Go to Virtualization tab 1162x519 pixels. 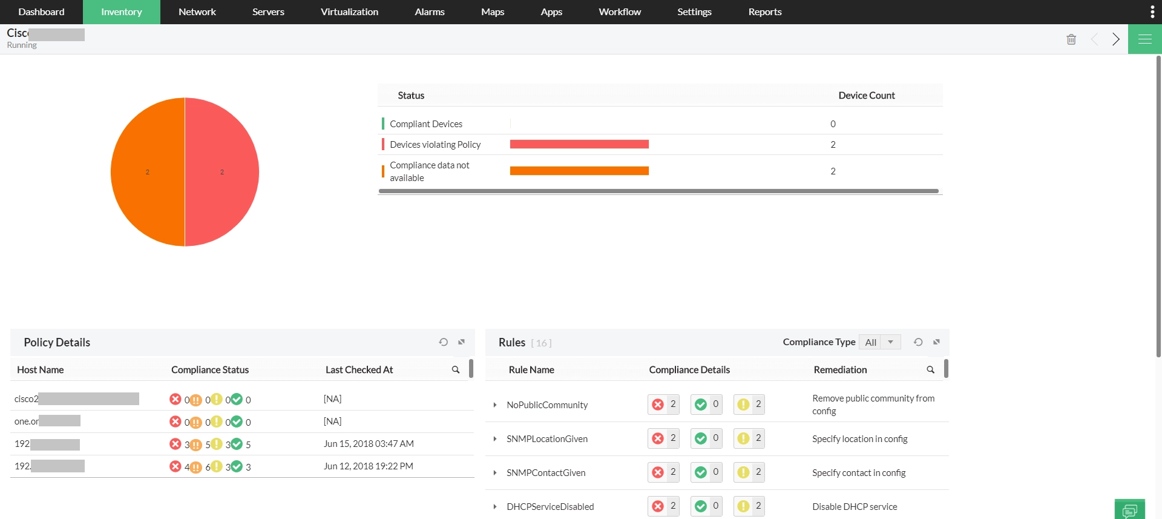click(x=349, y=12)
